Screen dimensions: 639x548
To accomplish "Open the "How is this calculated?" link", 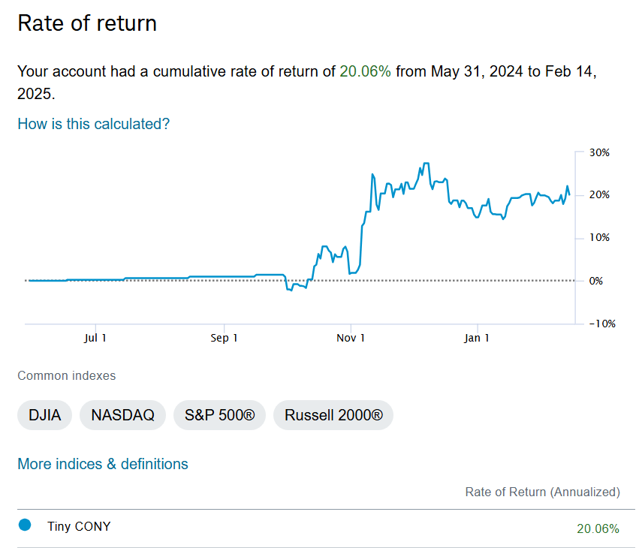I will click(x=94, y=124).
